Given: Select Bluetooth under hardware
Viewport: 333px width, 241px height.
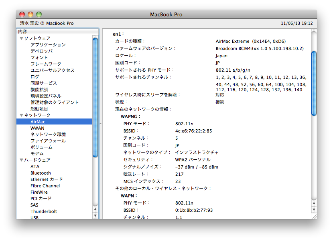Looking at the screenshot, I should tap(41, 173).
